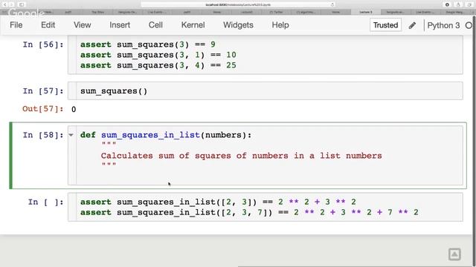Click the Safari back arrow
The height and width of the screenshot is (267, 476).
pyautogui.click(x=5, y=4)
